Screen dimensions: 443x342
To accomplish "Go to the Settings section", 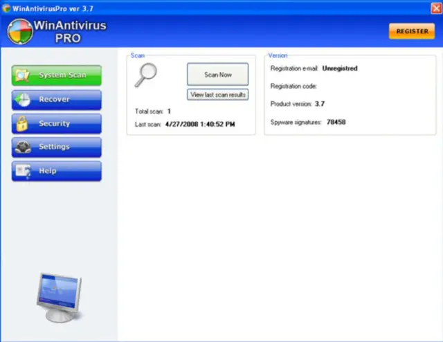I will tap(57, 147).
